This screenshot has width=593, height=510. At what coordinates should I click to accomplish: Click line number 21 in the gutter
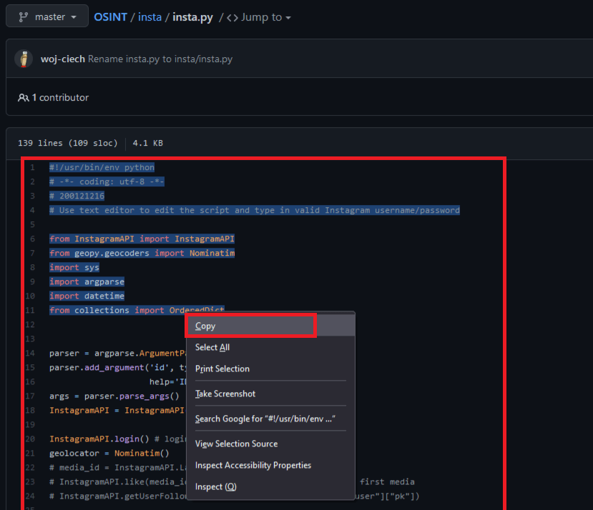pos(30,453)
